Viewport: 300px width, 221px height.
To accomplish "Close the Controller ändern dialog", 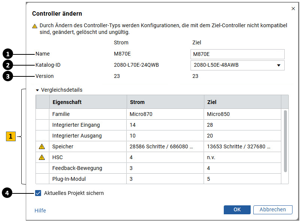I will click(x=293, y=9).
